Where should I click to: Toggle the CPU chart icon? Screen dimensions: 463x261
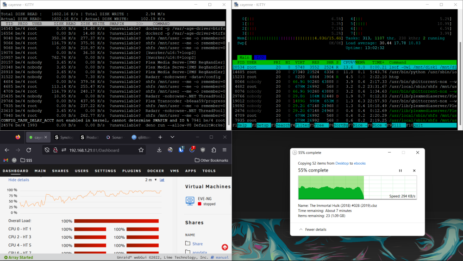coord(162,180)
